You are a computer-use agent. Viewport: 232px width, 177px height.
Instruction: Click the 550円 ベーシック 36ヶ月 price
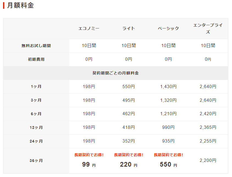click(168, 165)
